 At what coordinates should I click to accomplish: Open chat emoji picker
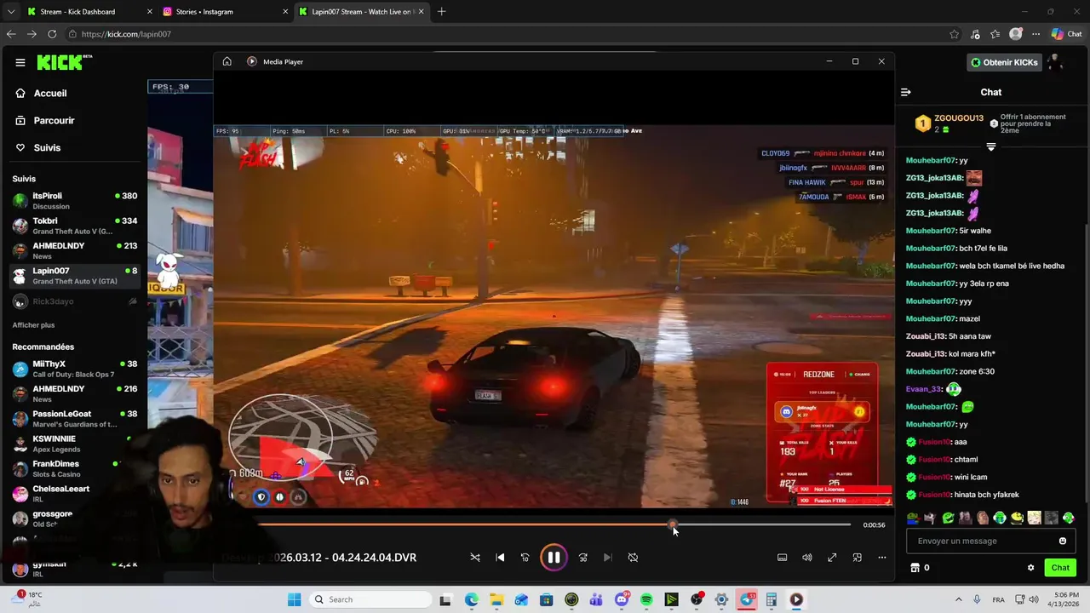(1062, 541)
